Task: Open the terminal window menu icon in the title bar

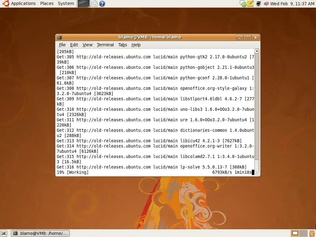Action: [60, 37]
